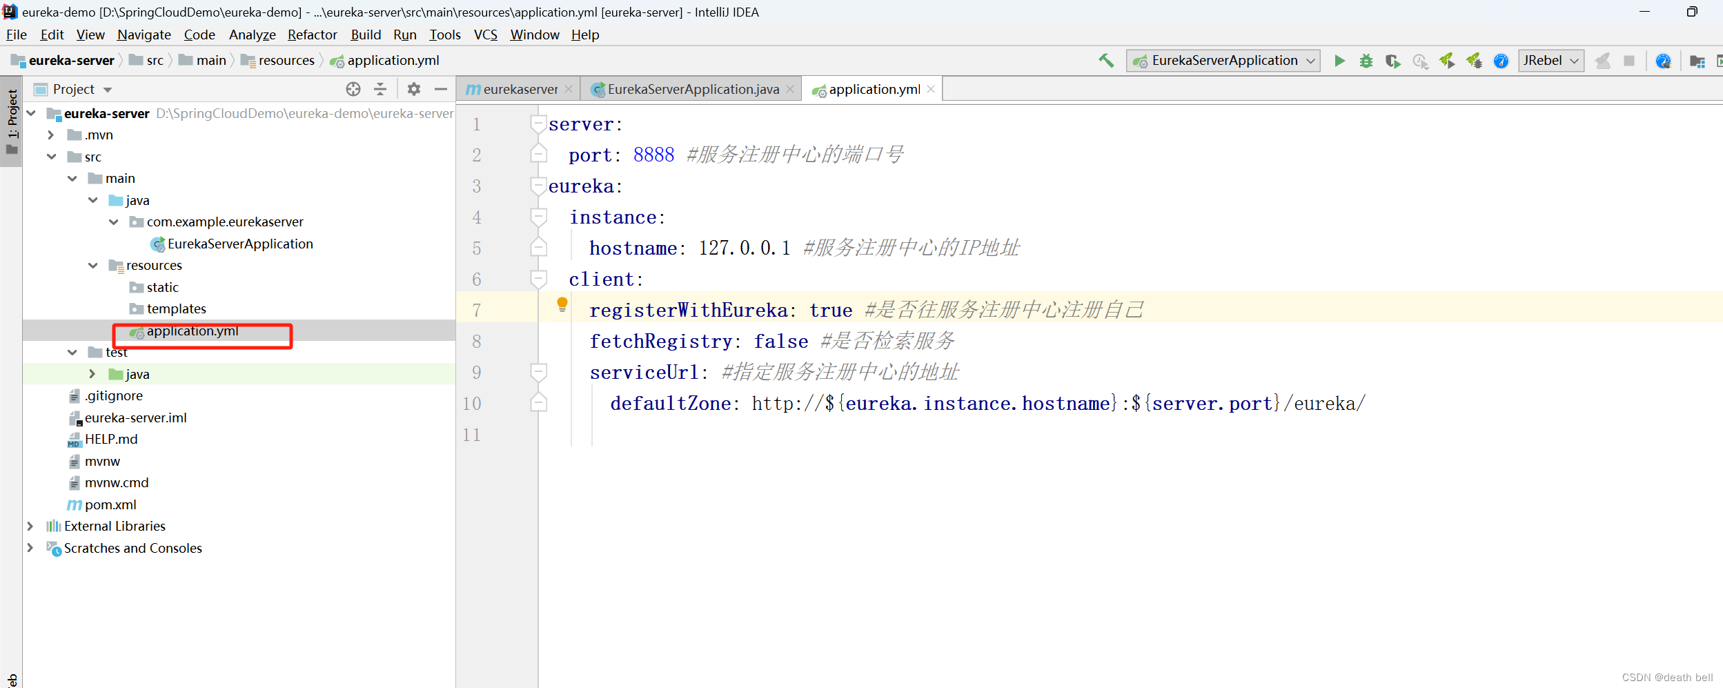
Task: Click the eureka-server breadcrumb
Action: click(x=62, y=60)
